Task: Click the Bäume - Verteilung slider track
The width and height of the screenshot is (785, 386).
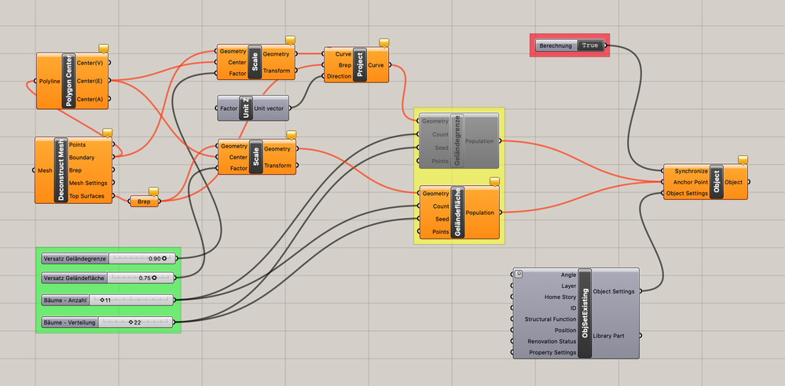Action: [134, 322]
